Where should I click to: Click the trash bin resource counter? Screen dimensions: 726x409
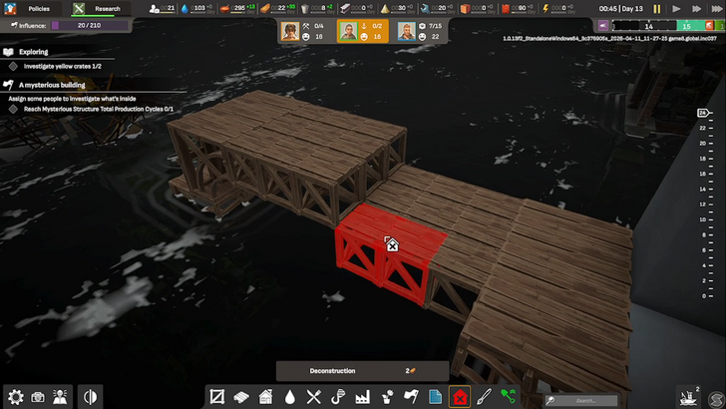click(317, 8)
